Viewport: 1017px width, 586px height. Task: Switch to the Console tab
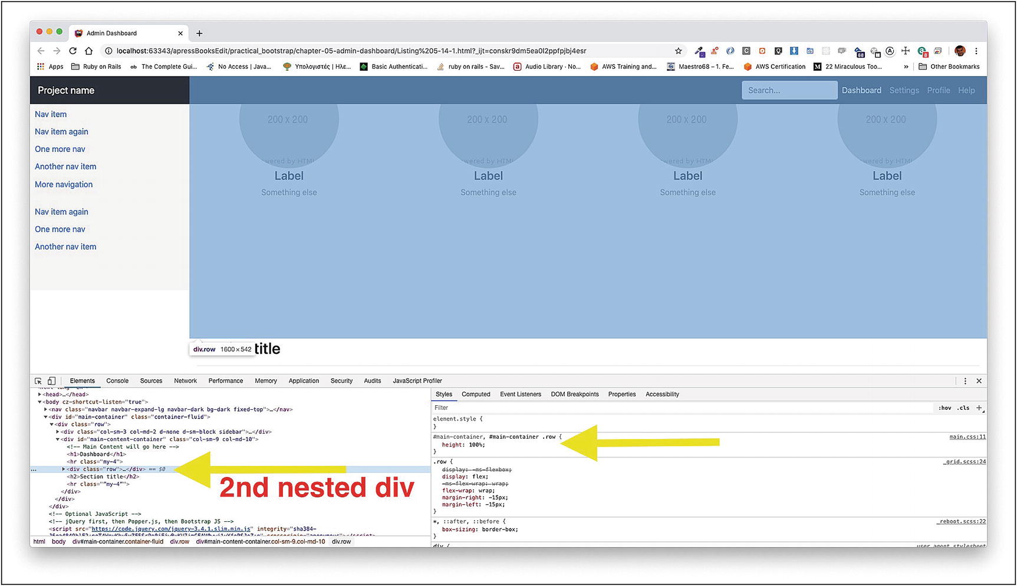point(117,381)
